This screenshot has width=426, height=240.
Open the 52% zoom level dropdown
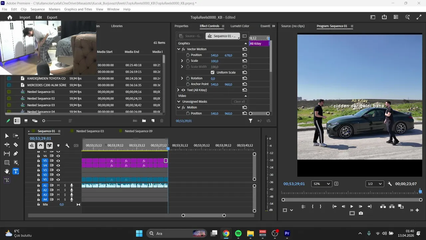click(x=321, y=184)
